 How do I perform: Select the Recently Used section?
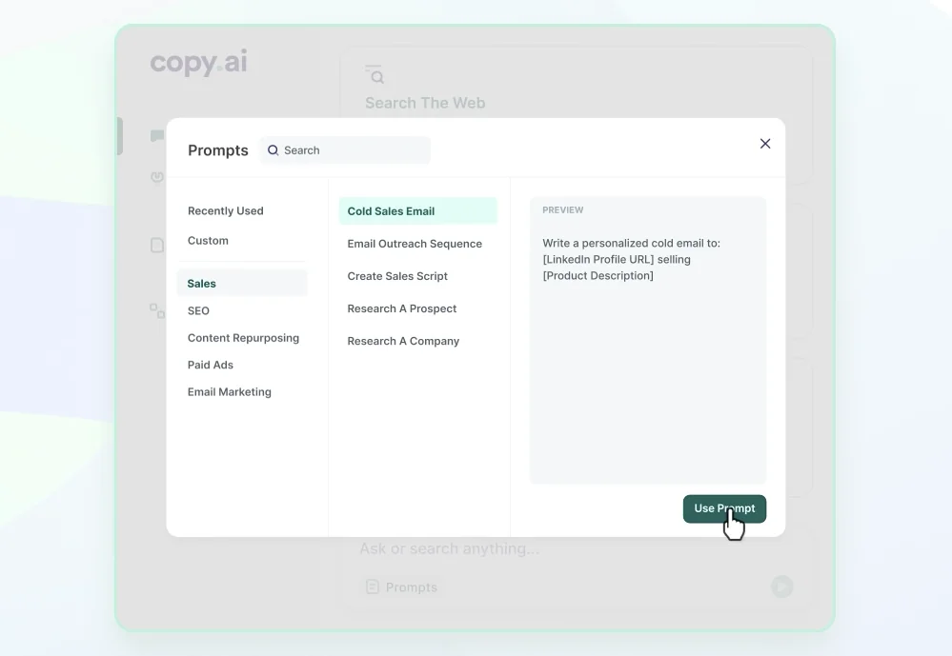225,210
